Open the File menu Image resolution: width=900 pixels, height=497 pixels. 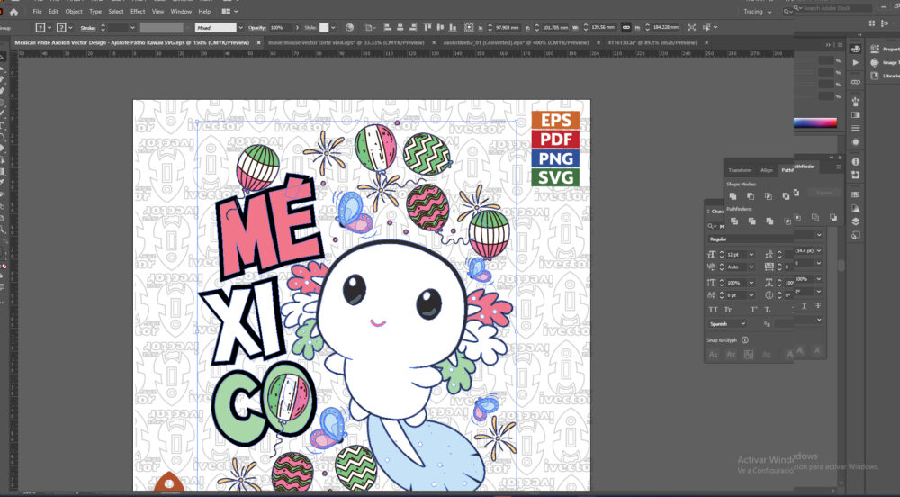click(37, 12)
